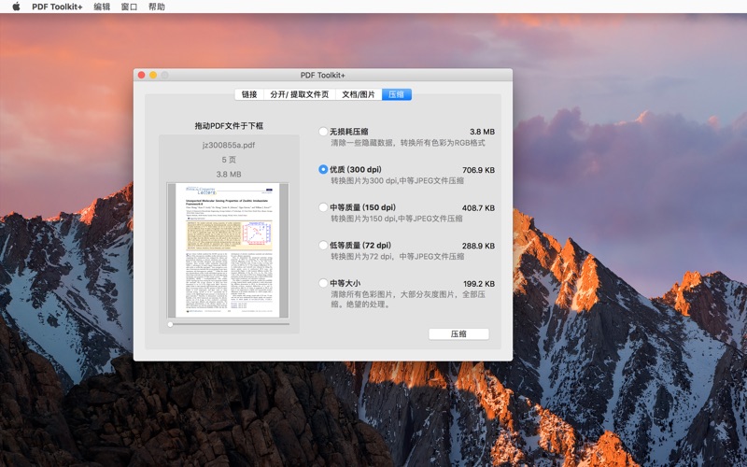This screenshot has height=467, width=747.
Task: Click the 转换图片为300 dpi description text
Action: (398, 180)
